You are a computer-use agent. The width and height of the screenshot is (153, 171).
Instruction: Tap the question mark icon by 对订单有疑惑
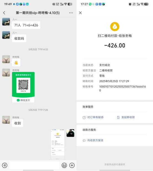84,118
